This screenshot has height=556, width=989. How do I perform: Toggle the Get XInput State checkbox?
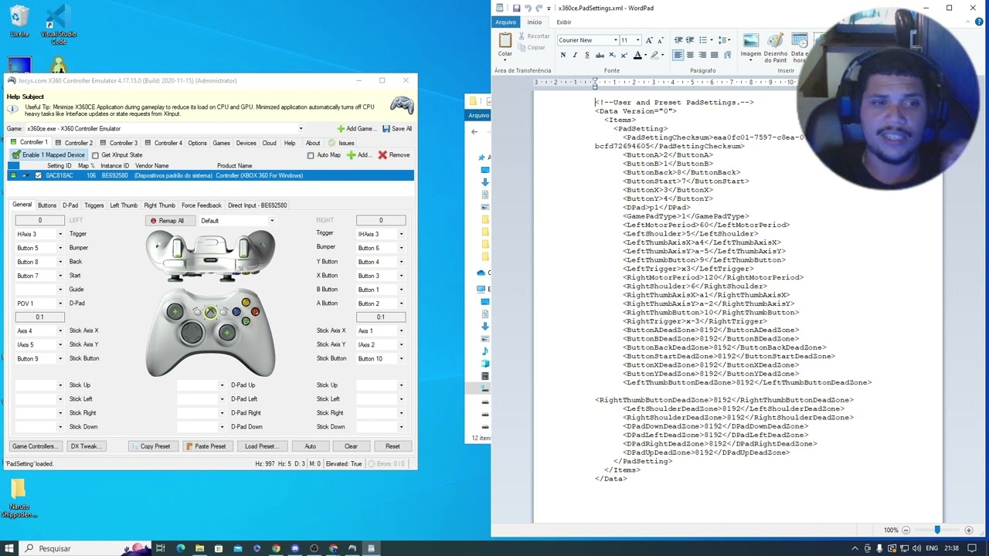click(95, 155)
